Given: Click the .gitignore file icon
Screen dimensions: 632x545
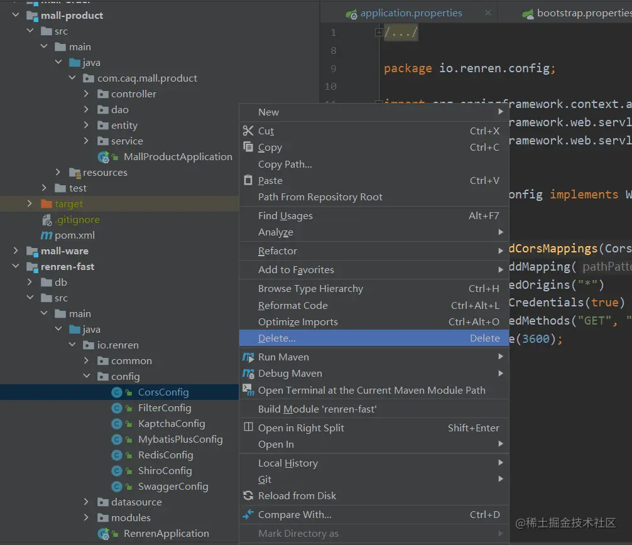Looking at the screenshot, I should point(46,220).
